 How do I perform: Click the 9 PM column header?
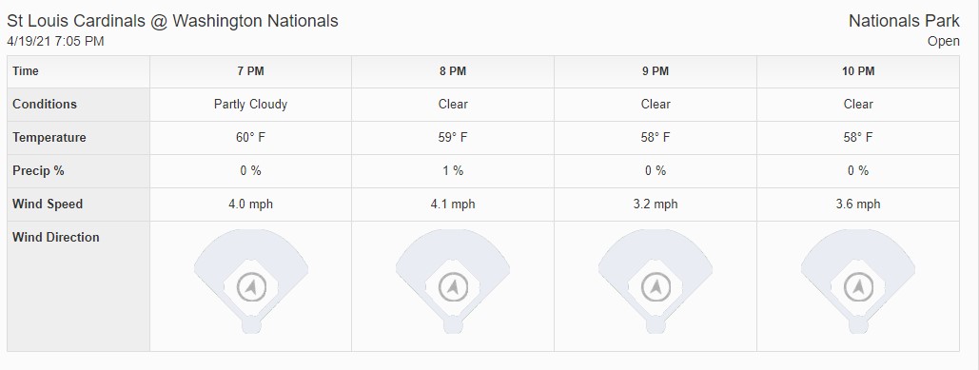pos(656,71)
